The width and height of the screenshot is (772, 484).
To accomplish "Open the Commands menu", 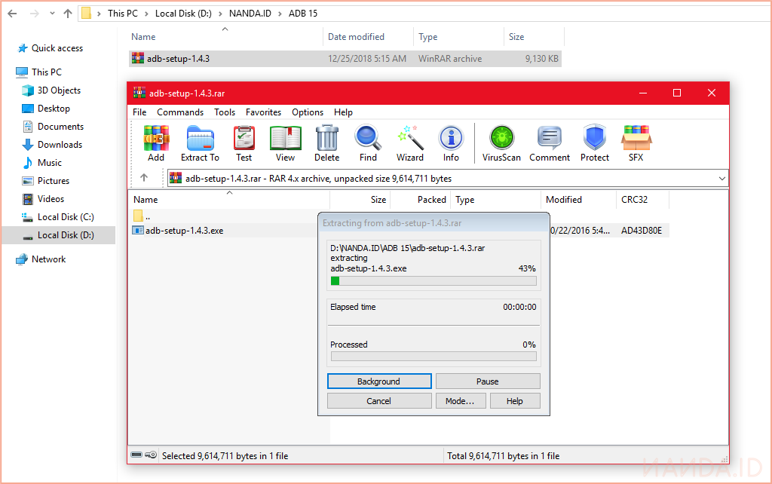I will tap(180, 112).
